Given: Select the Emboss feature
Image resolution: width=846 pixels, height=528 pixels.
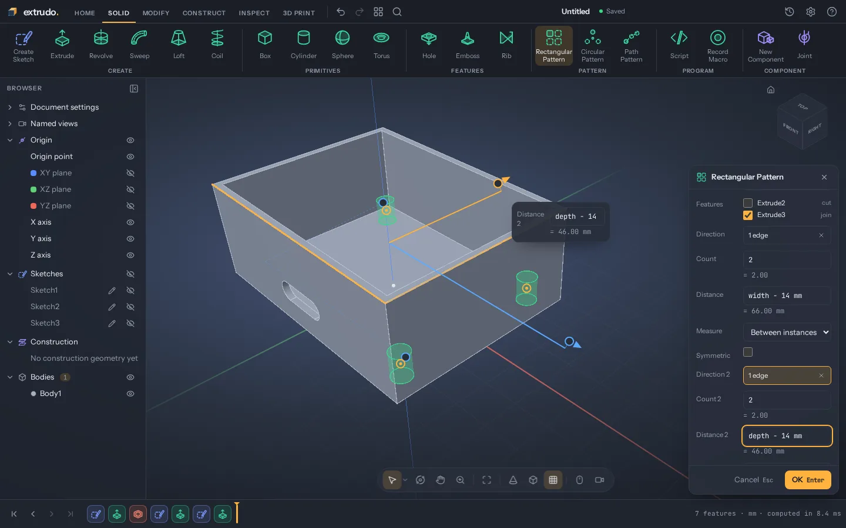Looking at the screenshot, I should pos(468,45).
